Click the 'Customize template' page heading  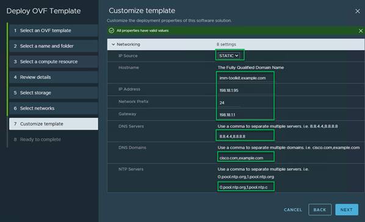[142, 11]
